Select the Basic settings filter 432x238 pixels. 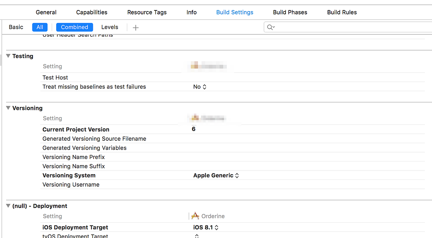click(x=16, y=27)
